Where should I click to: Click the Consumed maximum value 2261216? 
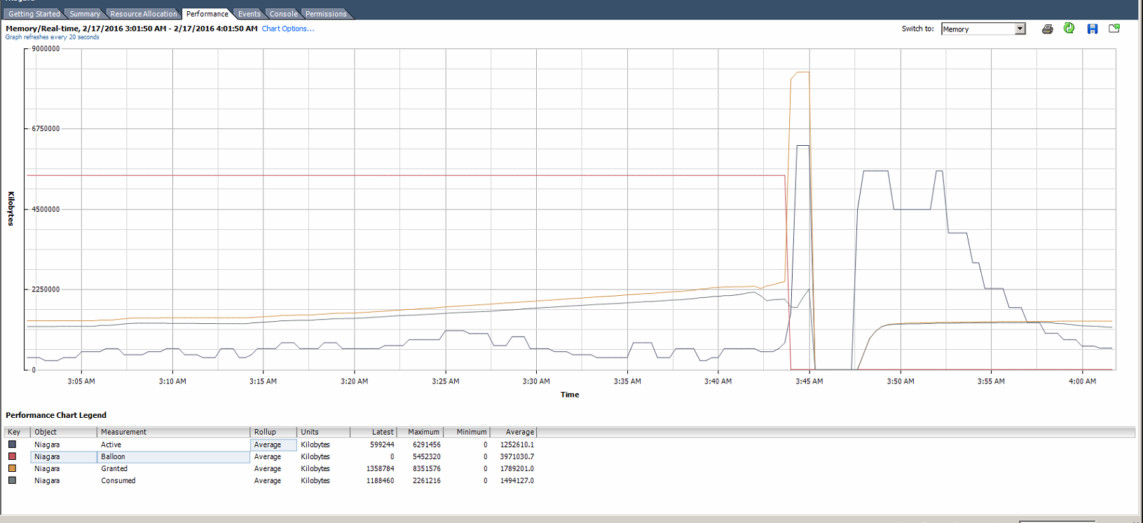pyautogui.click(x=426, y=480)
